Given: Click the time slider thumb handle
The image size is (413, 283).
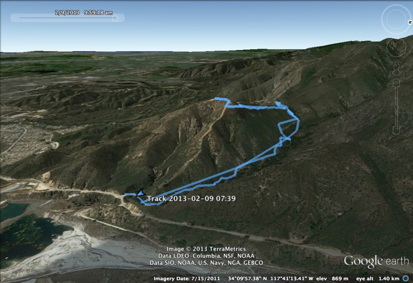Looking at the screenshot, I should coord(115,18).
